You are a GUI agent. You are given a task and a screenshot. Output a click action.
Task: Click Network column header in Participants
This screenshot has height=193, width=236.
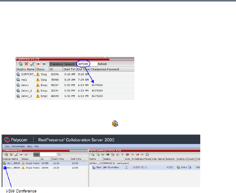[x=170, y=159]
